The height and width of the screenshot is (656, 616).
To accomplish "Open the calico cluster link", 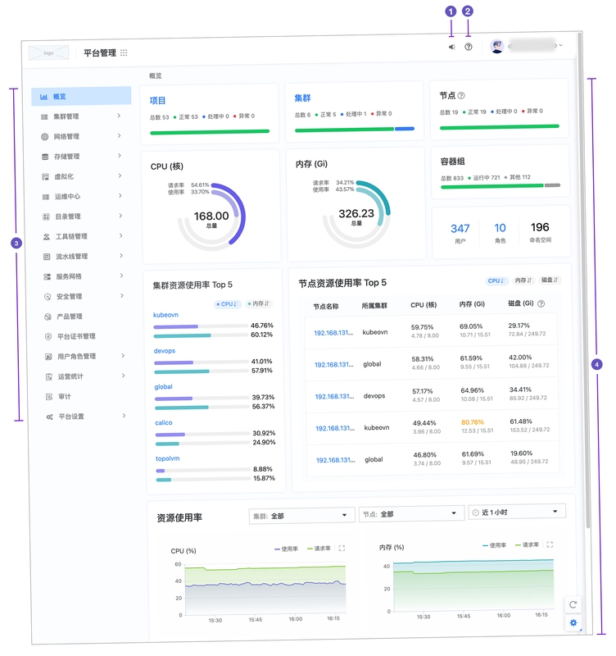I will point(163,422).
